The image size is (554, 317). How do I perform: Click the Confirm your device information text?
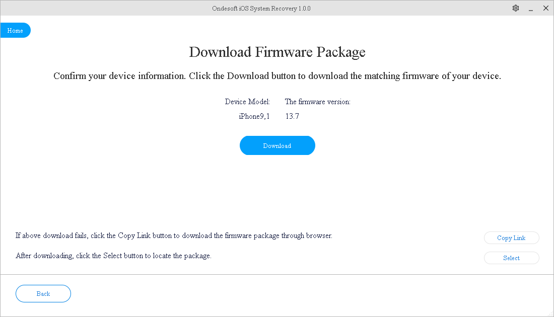coord(277,76)
